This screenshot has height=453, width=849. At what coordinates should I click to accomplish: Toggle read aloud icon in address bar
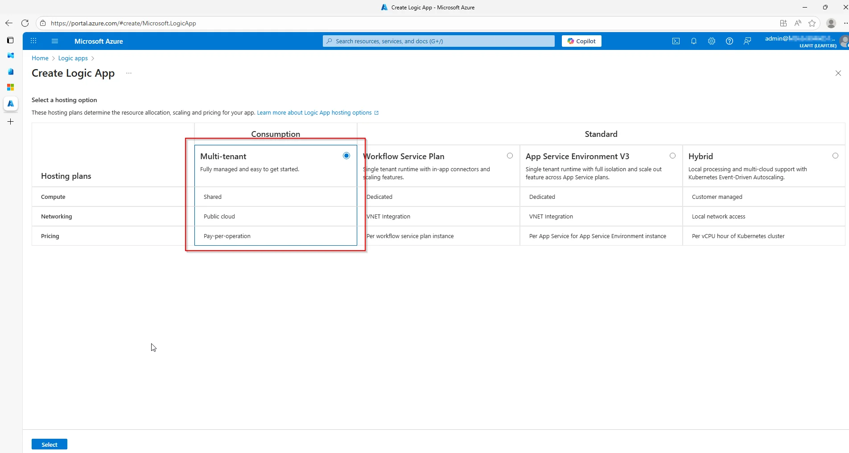pyautogui.click(x=798, y=23)
